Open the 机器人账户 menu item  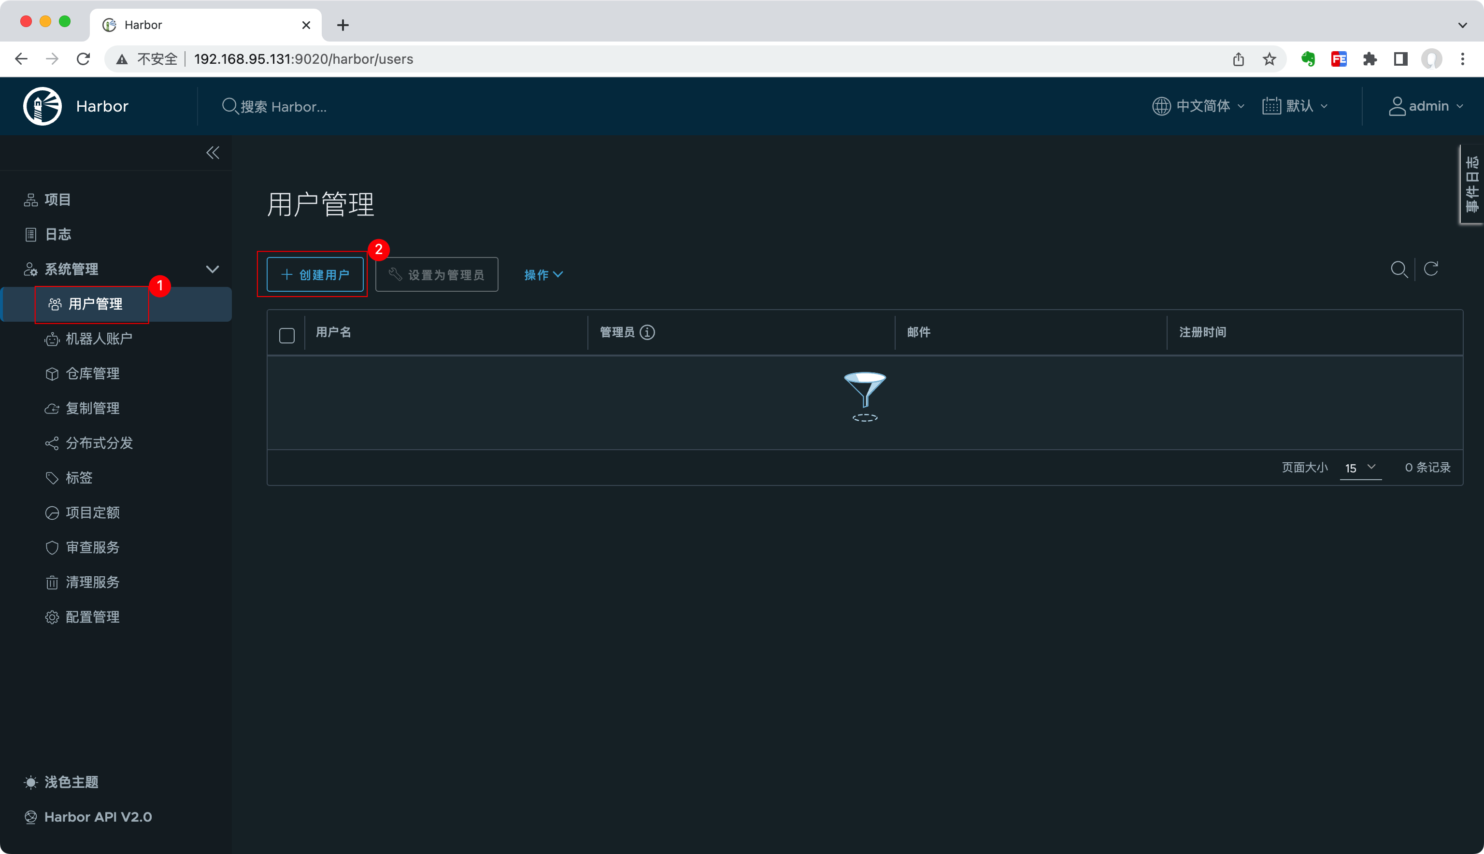click(x=99, y=339)
